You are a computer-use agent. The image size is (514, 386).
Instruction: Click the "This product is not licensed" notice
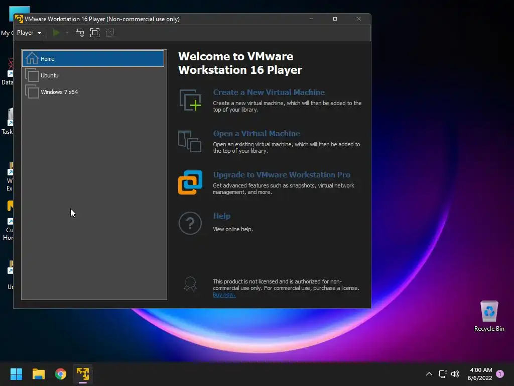click(x=286, y=284)
